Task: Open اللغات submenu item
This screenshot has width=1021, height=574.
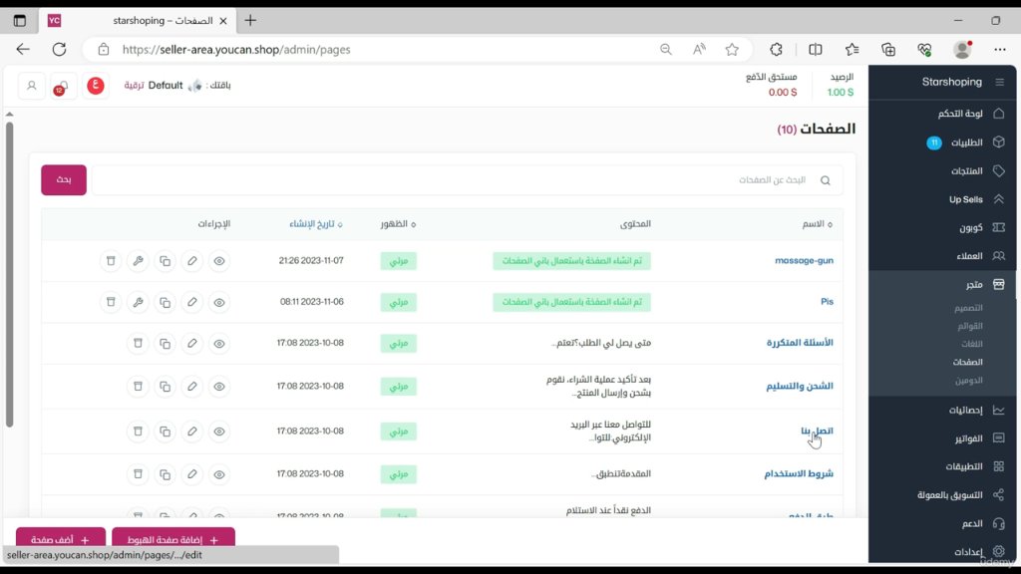Action: [x=971, y=344]
